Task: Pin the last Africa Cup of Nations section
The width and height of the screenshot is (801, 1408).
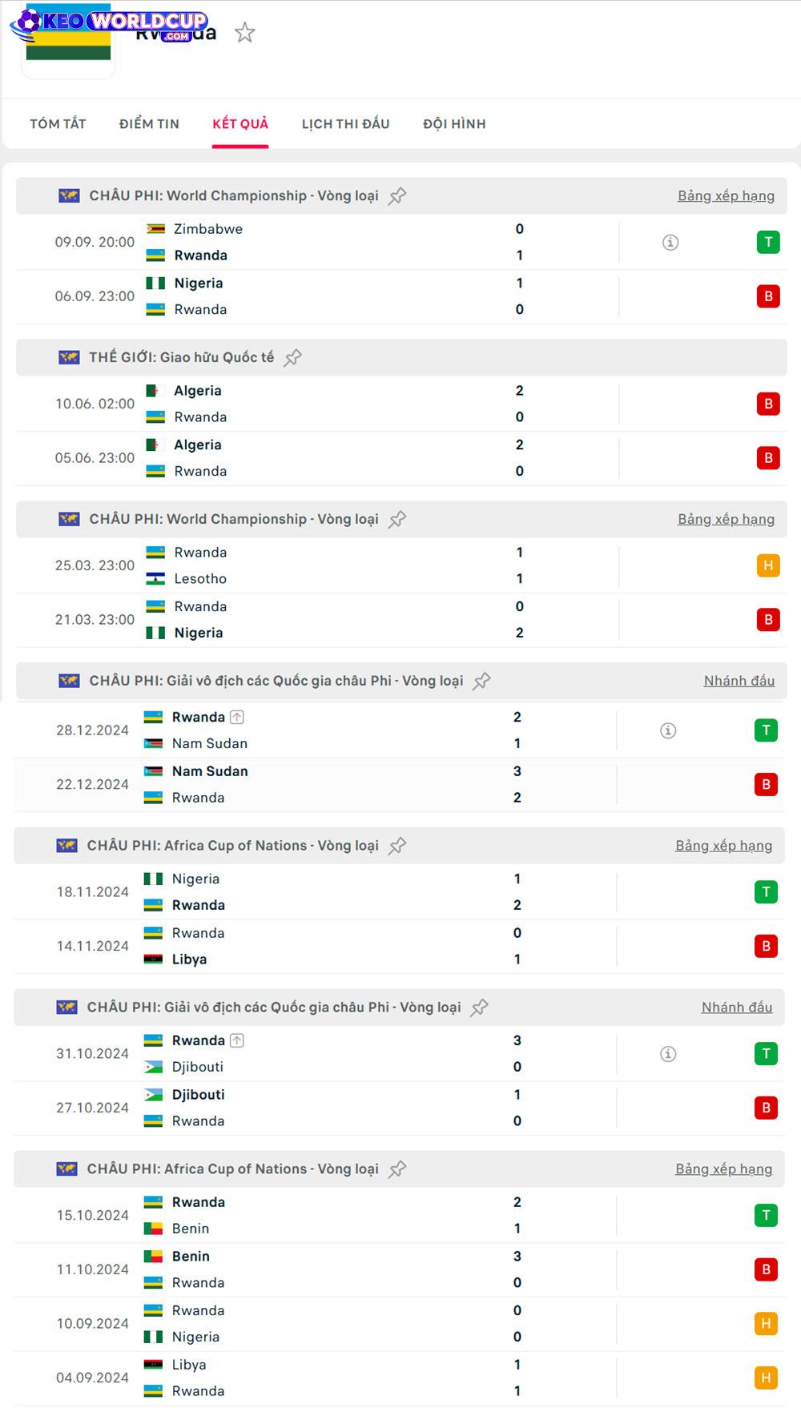Action: click(397, 1169)
